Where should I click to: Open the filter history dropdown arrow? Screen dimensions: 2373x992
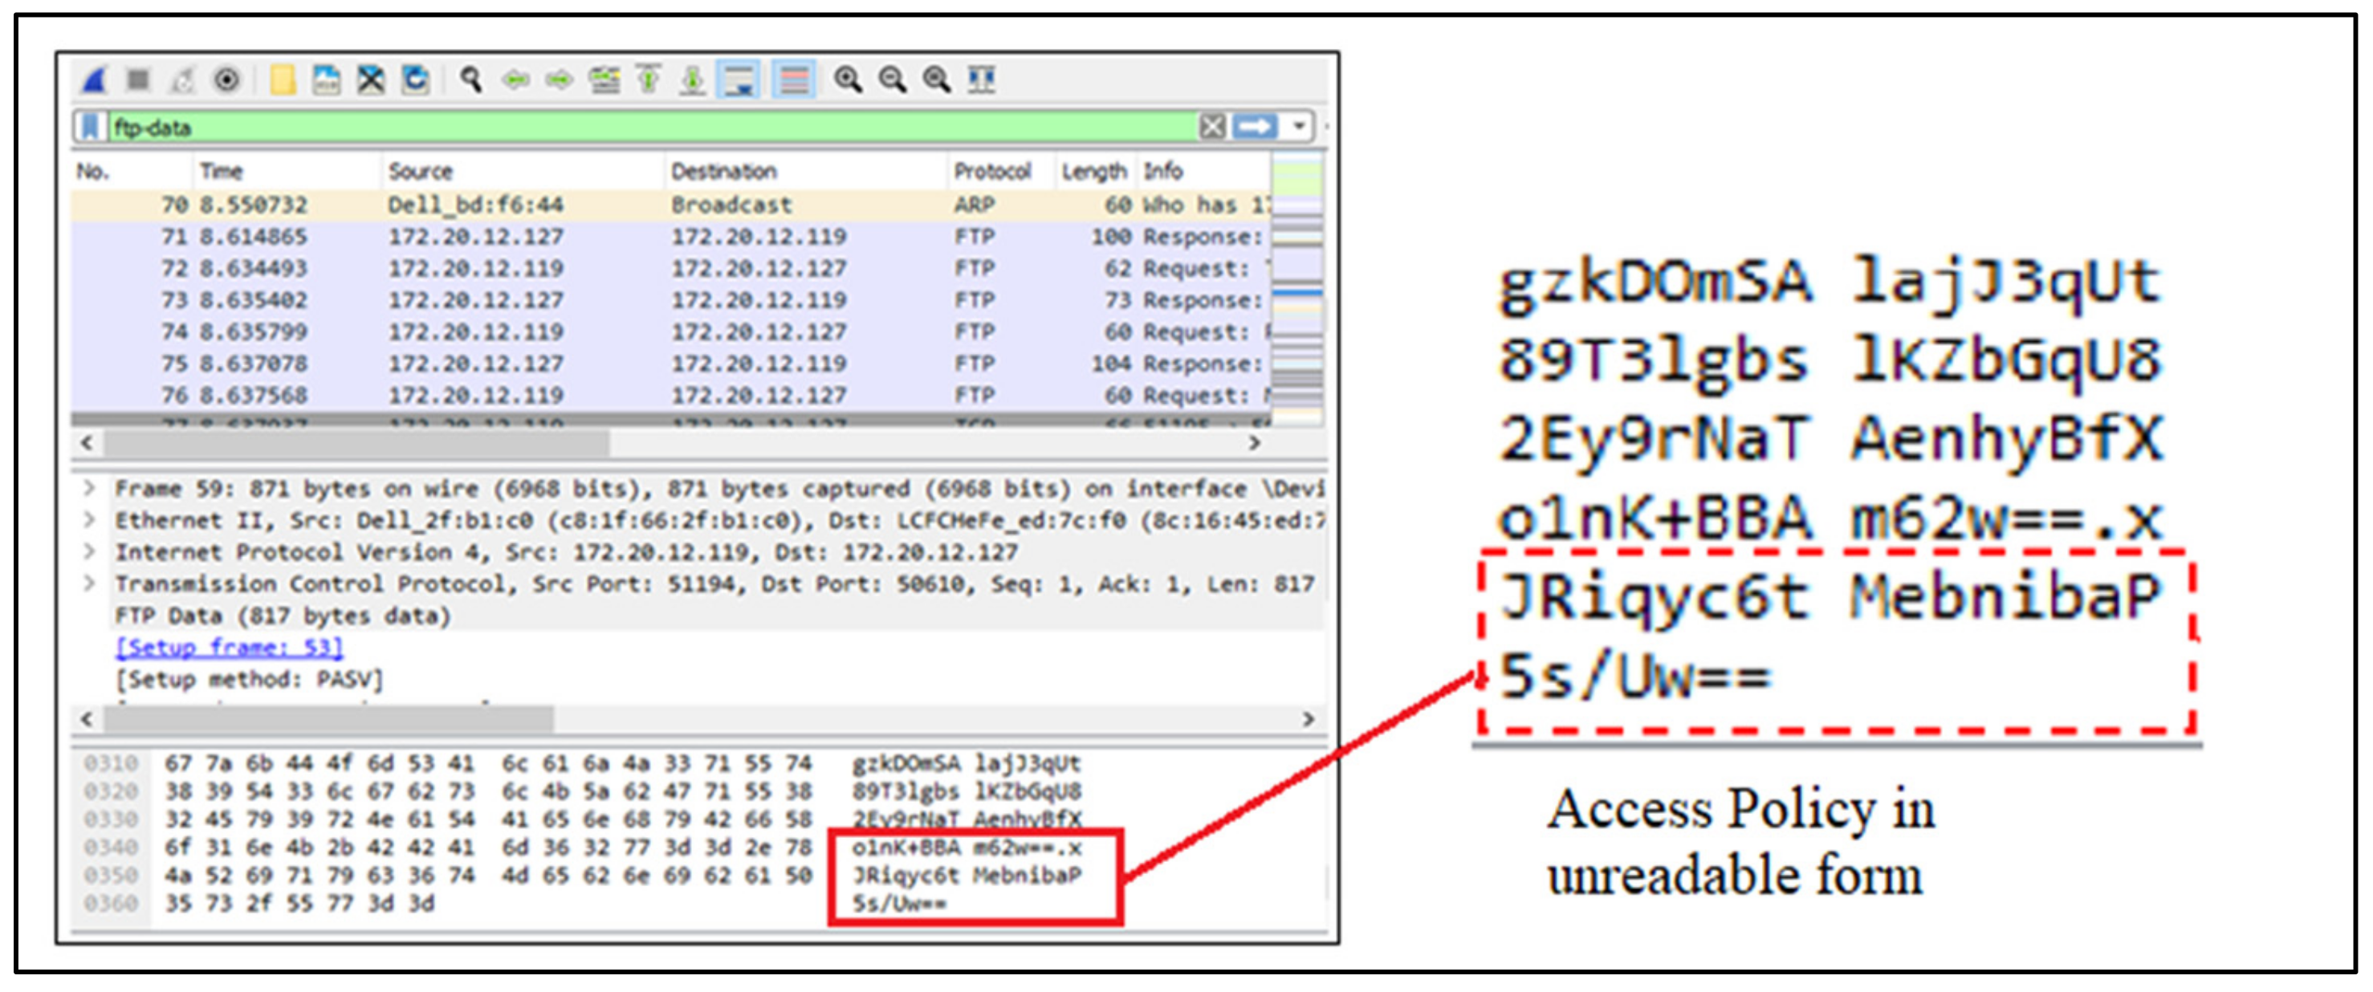tap(1299, 126)
